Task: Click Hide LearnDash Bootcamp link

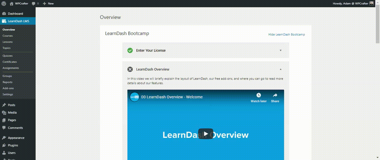Action: click(287, 34)
